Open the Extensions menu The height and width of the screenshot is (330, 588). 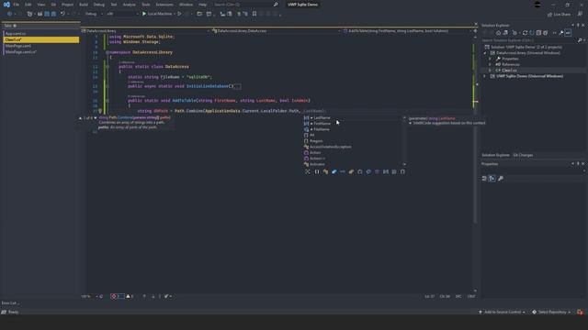click(x=164, y=5)
